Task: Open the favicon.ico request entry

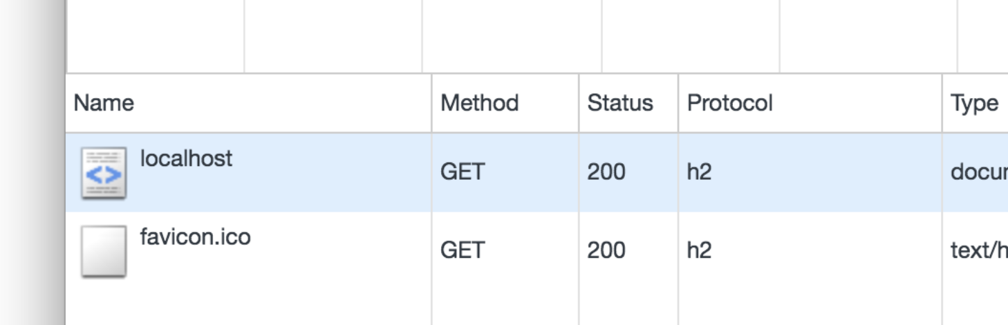Action: pos(195,237)
